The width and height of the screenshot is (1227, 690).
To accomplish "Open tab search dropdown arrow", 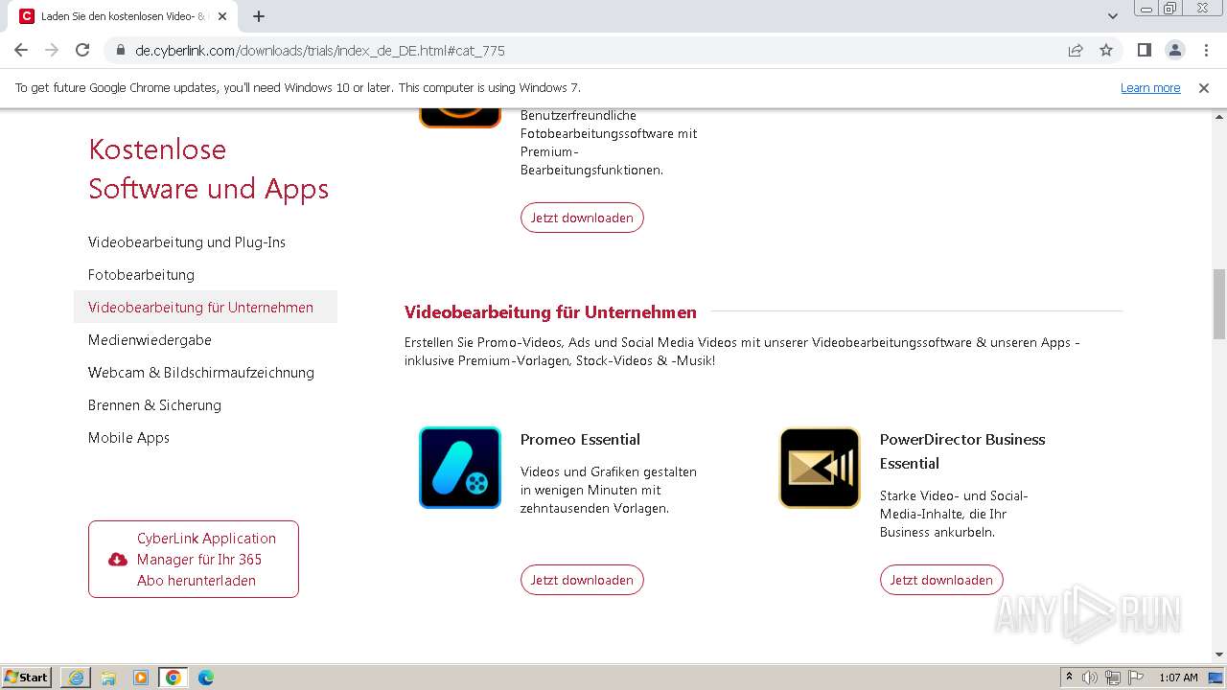I will (1113, 16).
